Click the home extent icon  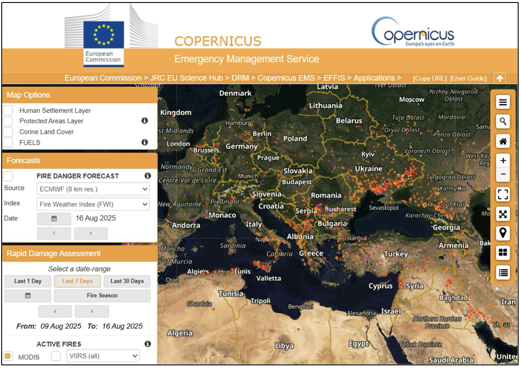pos(503,141)
